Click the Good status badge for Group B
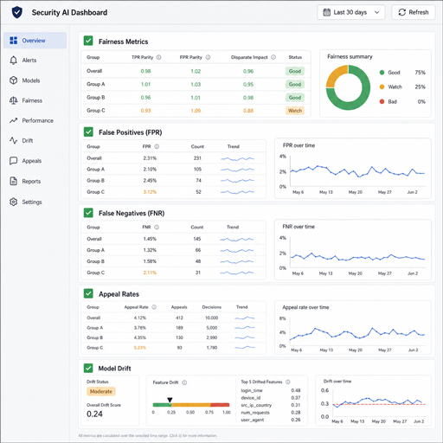 click(x=295, y=98)
